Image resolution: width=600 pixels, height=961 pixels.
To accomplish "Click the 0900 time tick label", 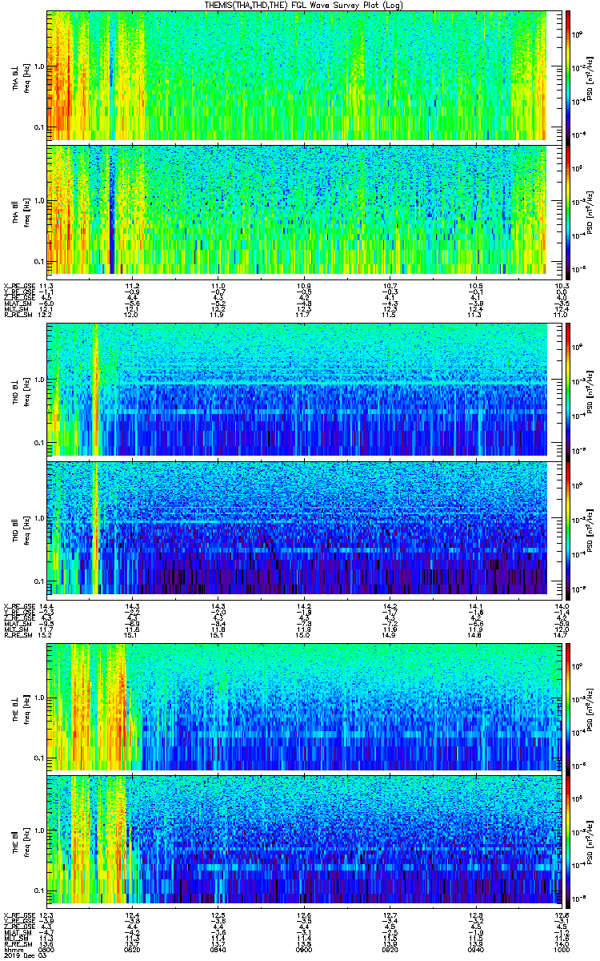I will [304, 951].
